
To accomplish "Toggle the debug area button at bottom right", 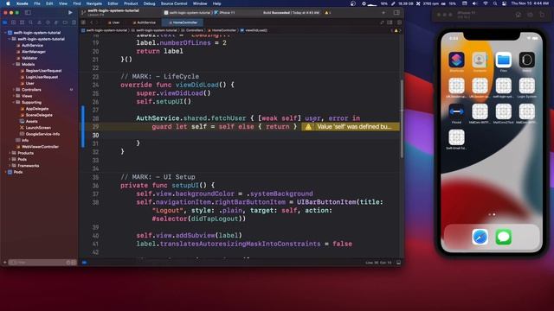I will [398, 263].
